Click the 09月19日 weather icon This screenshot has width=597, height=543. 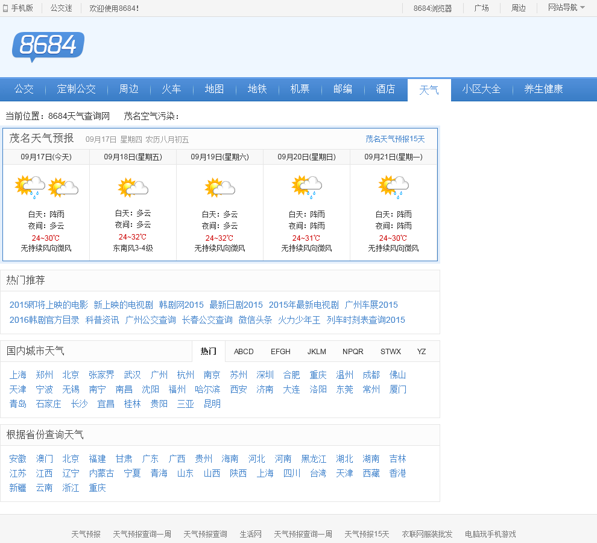click(220, 188)
